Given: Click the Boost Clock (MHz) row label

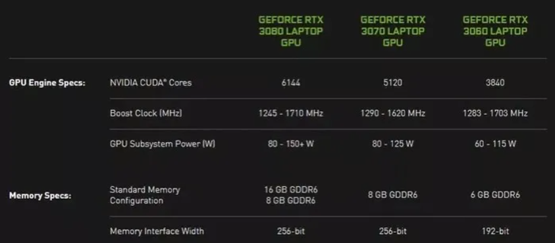Looking at the screenshot, I should [146, 113].
